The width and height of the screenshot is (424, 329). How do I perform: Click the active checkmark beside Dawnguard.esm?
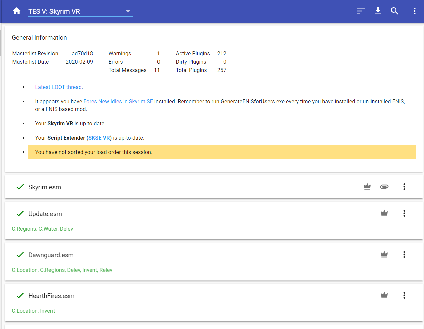(x=20, y=255)
